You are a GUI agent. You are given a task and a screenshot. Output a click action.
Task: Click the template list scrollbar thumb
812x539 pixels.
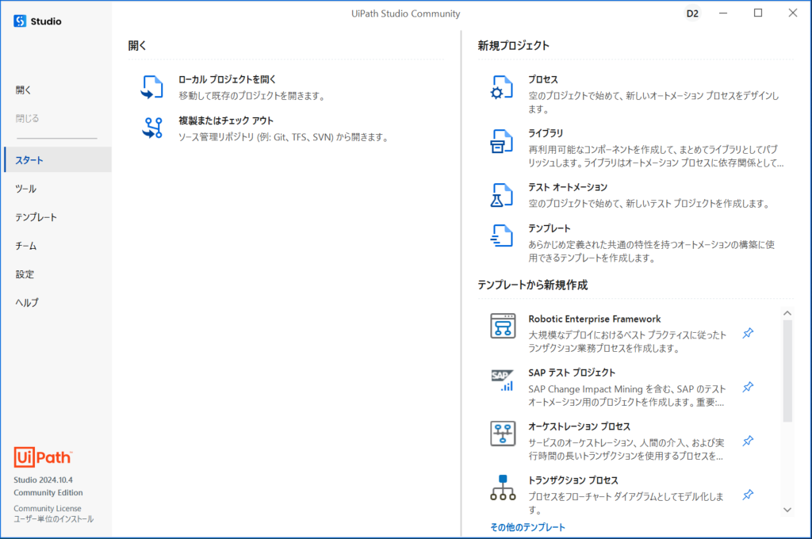787,371
